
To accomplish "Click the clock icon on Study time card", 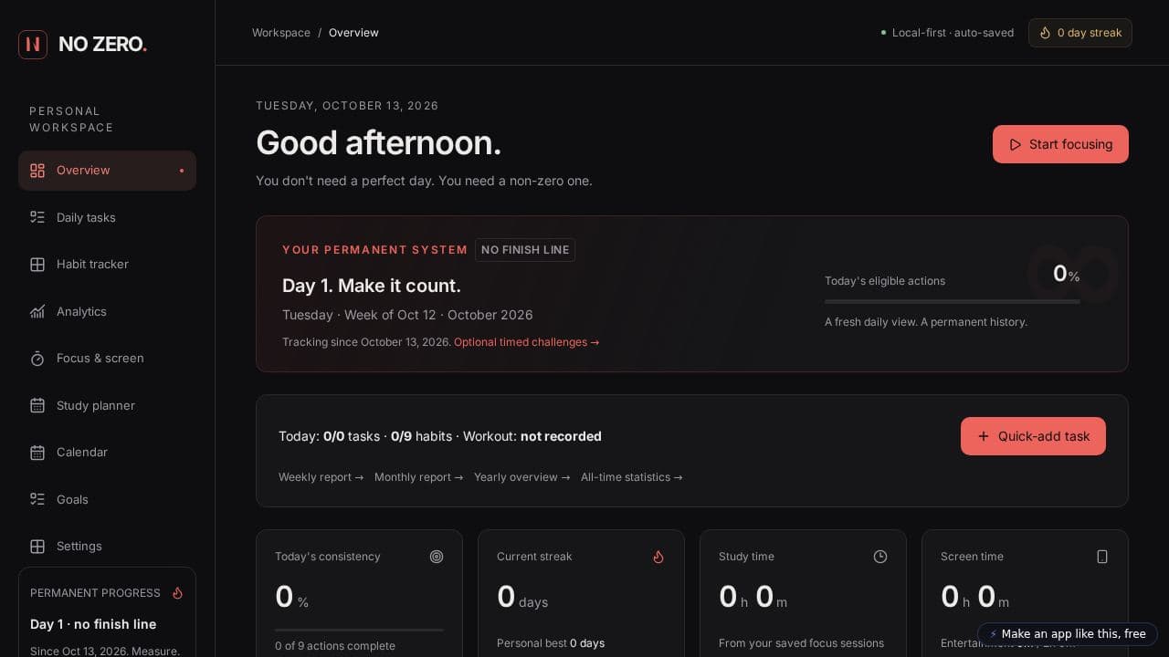I will point(880,557).
